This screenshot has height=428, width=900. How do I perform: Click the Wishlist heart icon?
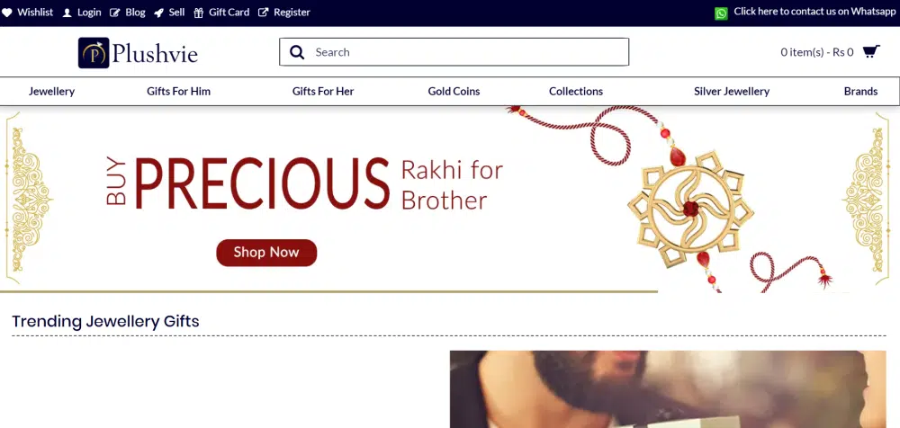7,12
